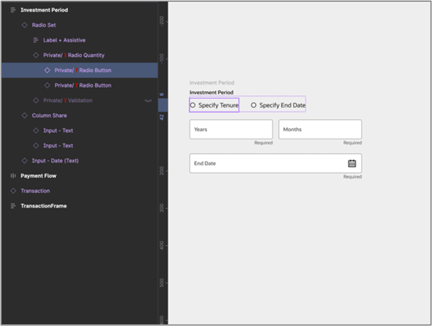This screenshot has width=432, height=326.
Task: Select the Specify Tenure radio button
Action: pos(193,105)
